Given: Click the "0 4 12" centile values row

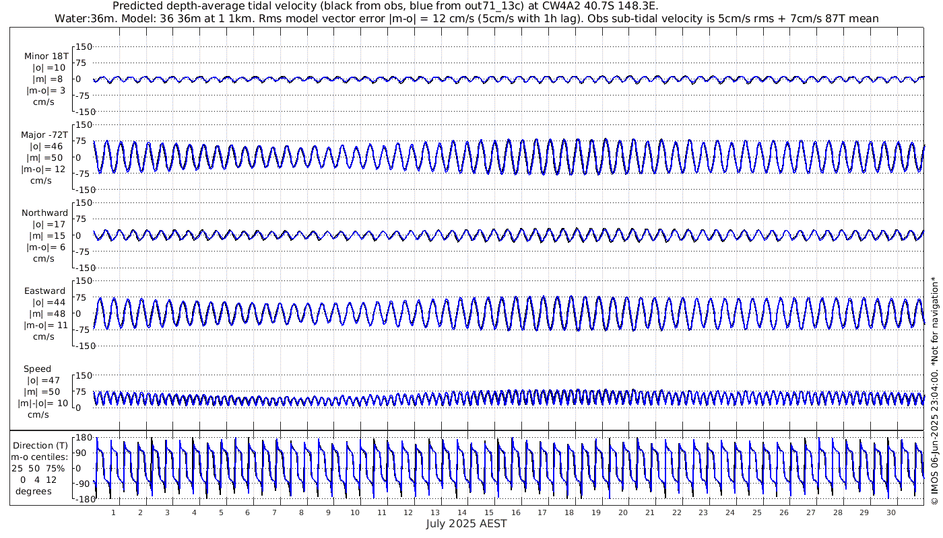Looking at the screenshot, I should coord(38,479).
